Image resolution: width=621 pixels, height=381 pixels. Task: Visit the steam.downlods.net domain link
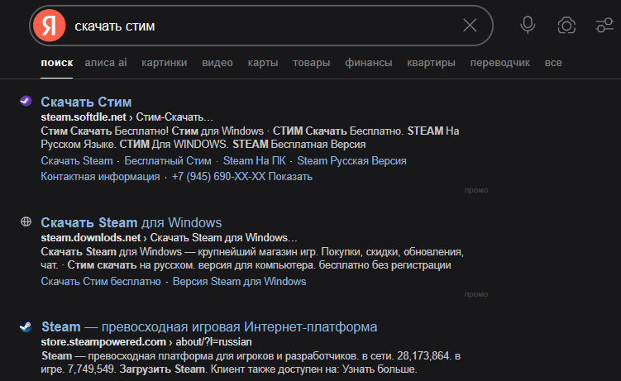pos(91,238)
